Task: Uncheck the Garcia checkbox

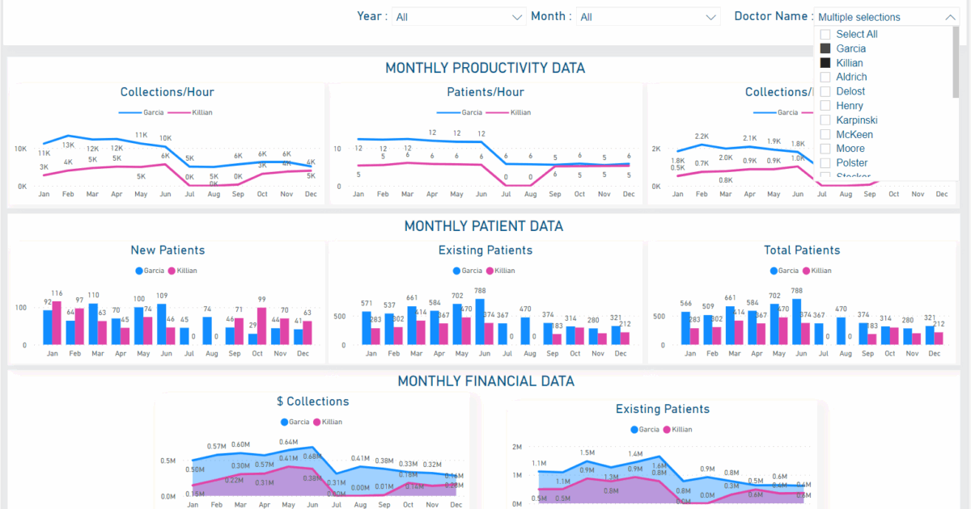Action: coord(825,48)
